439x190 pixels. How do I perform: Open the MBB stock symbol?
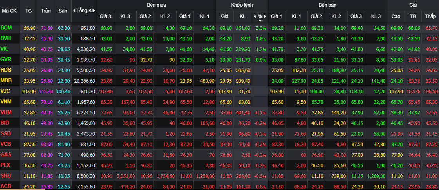(x=6, y=81)
